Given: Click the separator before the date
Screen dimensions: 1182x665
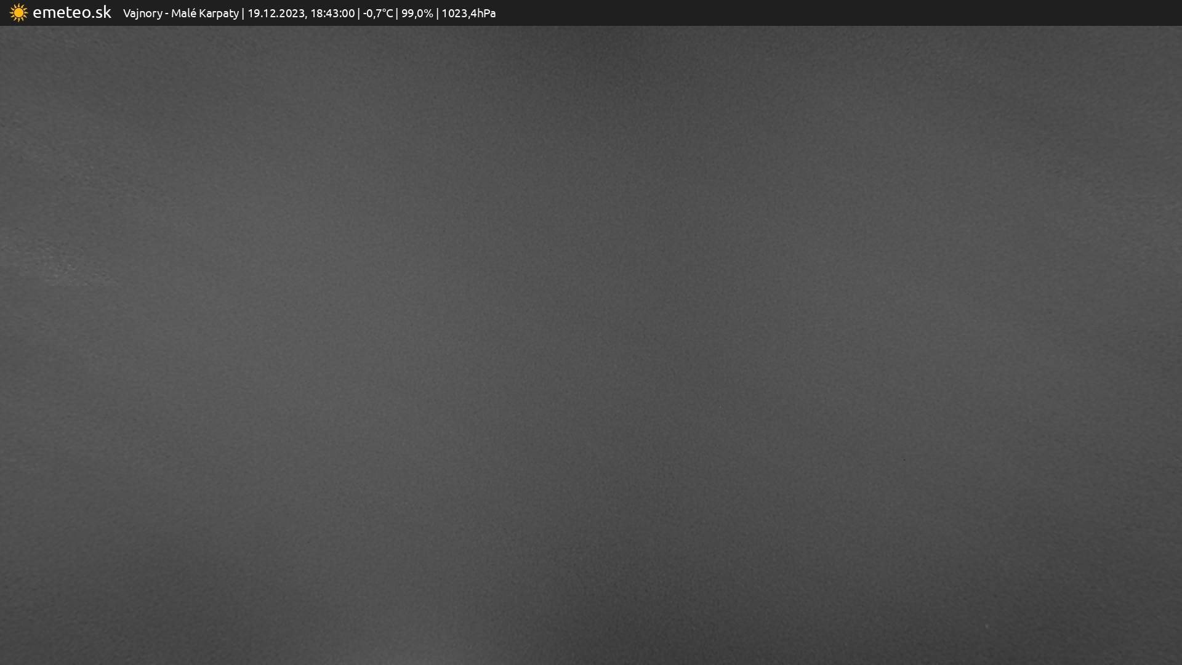Looking at the screenshot, I should coord(243,14).
